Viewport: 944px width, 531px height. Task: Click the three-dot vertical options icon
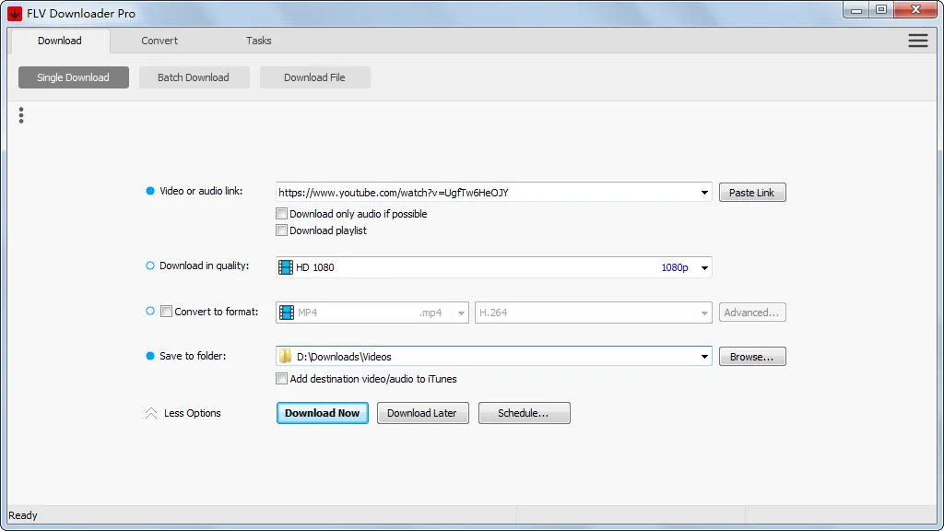[x=21, y=115]
